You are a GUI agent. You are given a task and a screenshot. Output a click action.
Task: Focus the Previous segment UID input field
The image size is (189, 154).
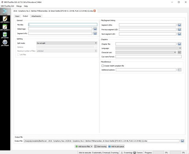(x=148, y=30)
